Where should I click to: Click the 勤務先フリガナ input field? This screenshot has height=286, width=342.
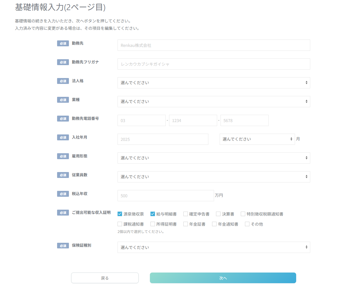[214, 64]
